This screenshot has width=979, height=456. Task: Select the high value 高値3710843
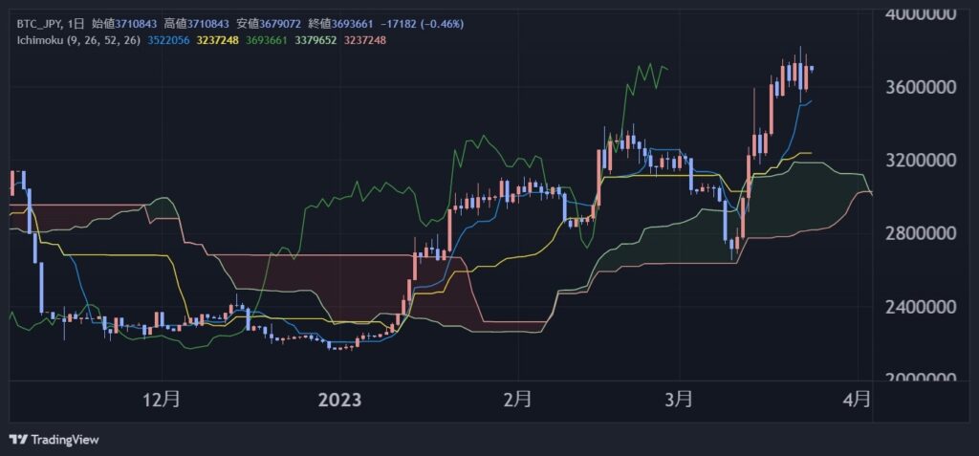(x=198, y=24)
